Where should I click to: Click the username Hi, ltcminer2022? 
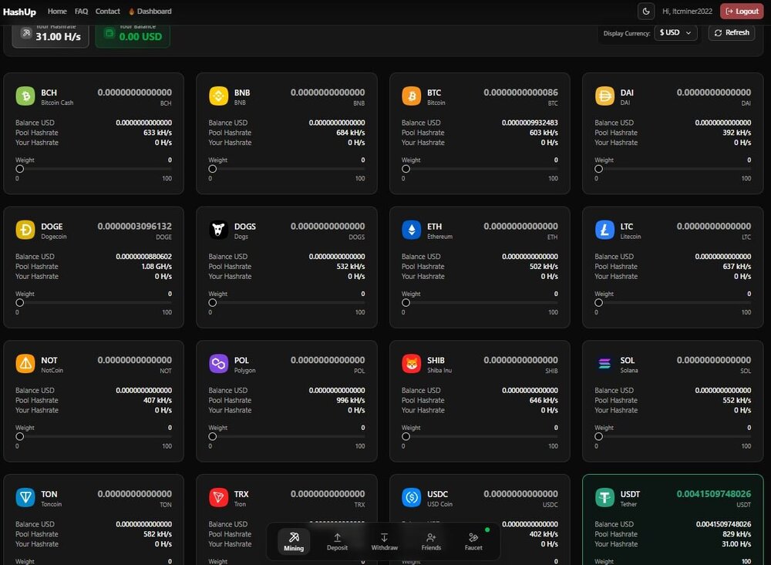pyautogui.click(x=687, y=12)
